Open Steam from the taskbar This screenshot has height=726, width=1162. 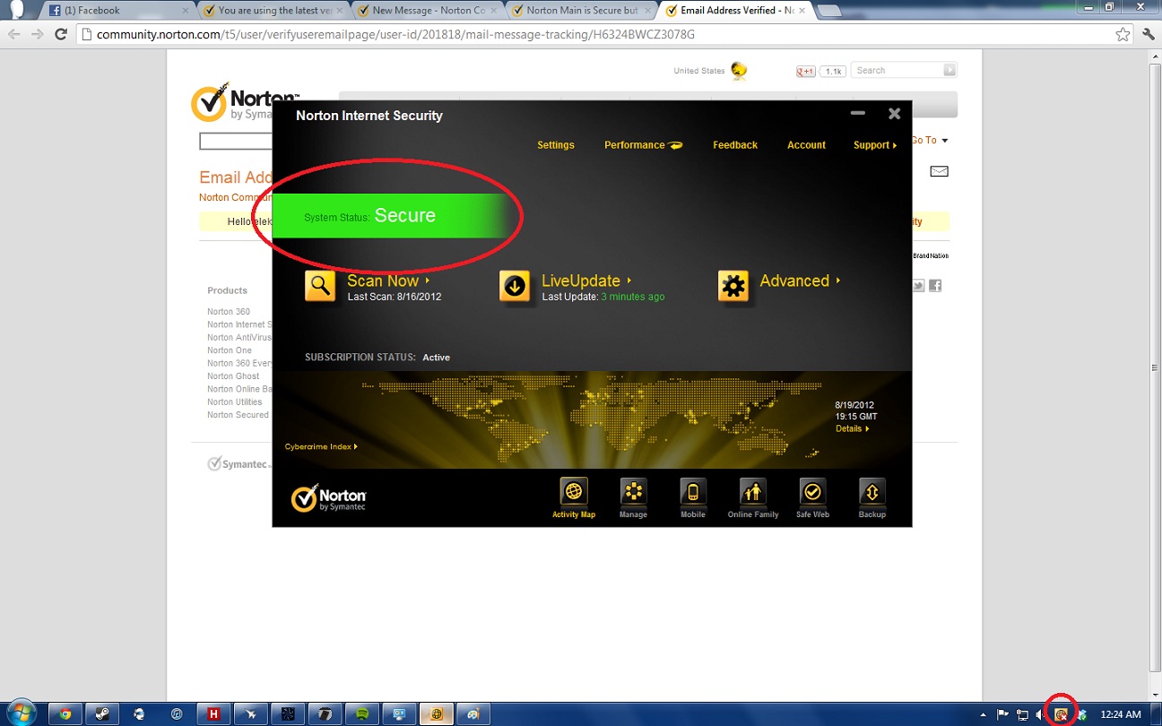[102, 714]
